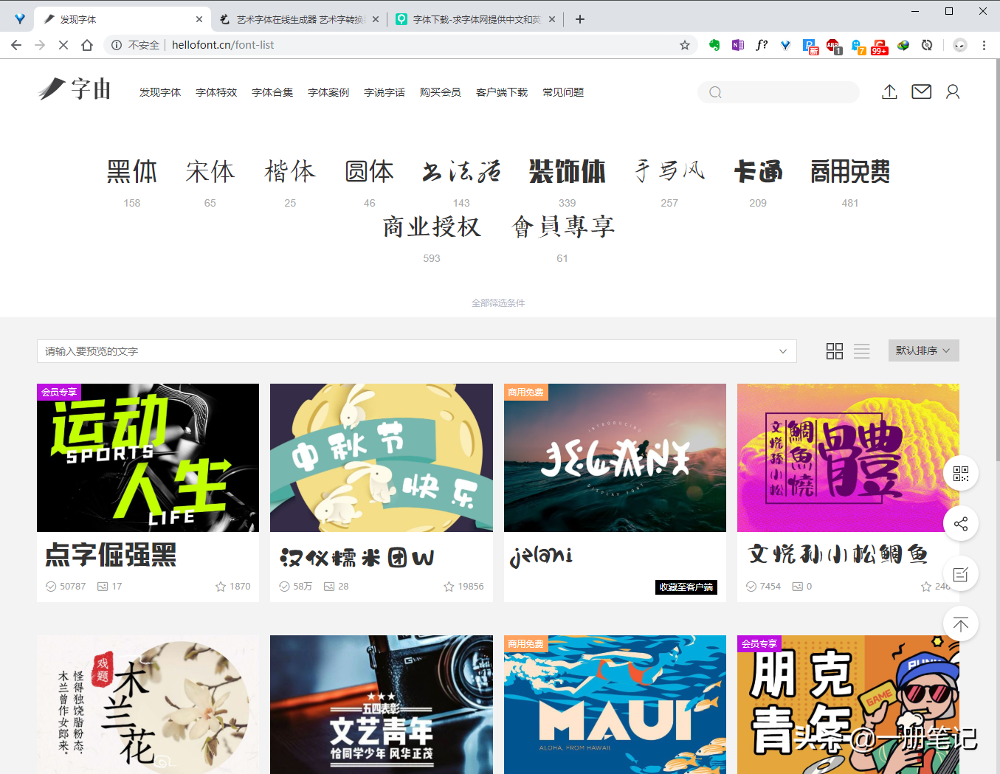Switch to list view layout
This screenshot has height=774, width=1000.
pos(861,351)
